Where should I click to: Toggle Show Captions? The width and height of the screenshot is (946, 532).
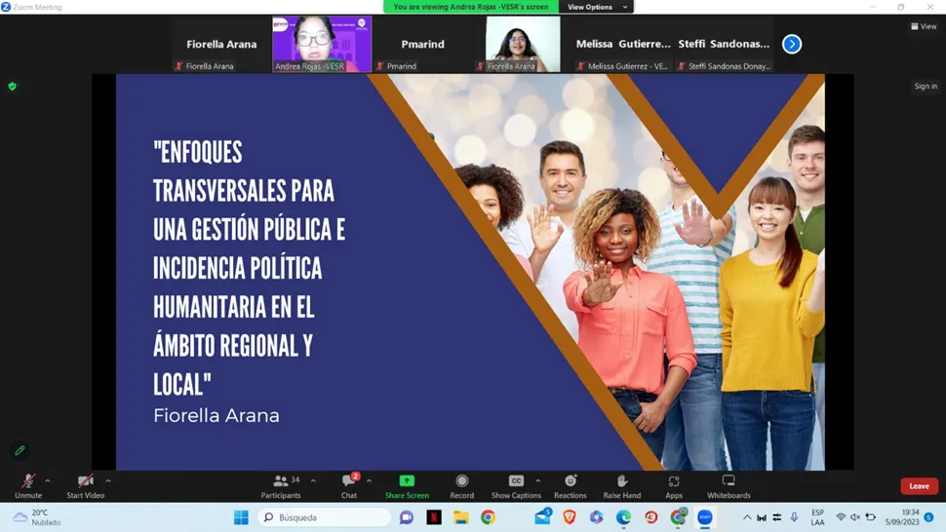pos(516,484)
